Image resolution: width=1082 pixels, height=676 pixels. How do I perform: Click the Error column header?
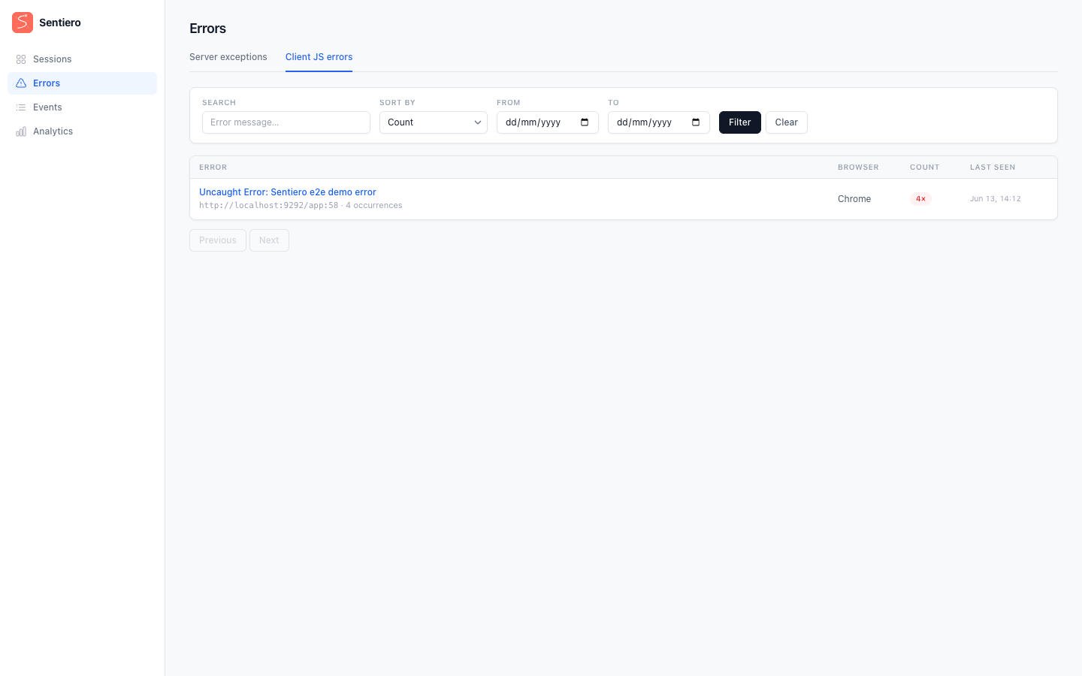[213, 167]
